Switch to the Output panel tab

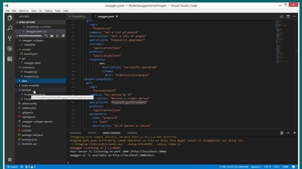tap(92, 133)
